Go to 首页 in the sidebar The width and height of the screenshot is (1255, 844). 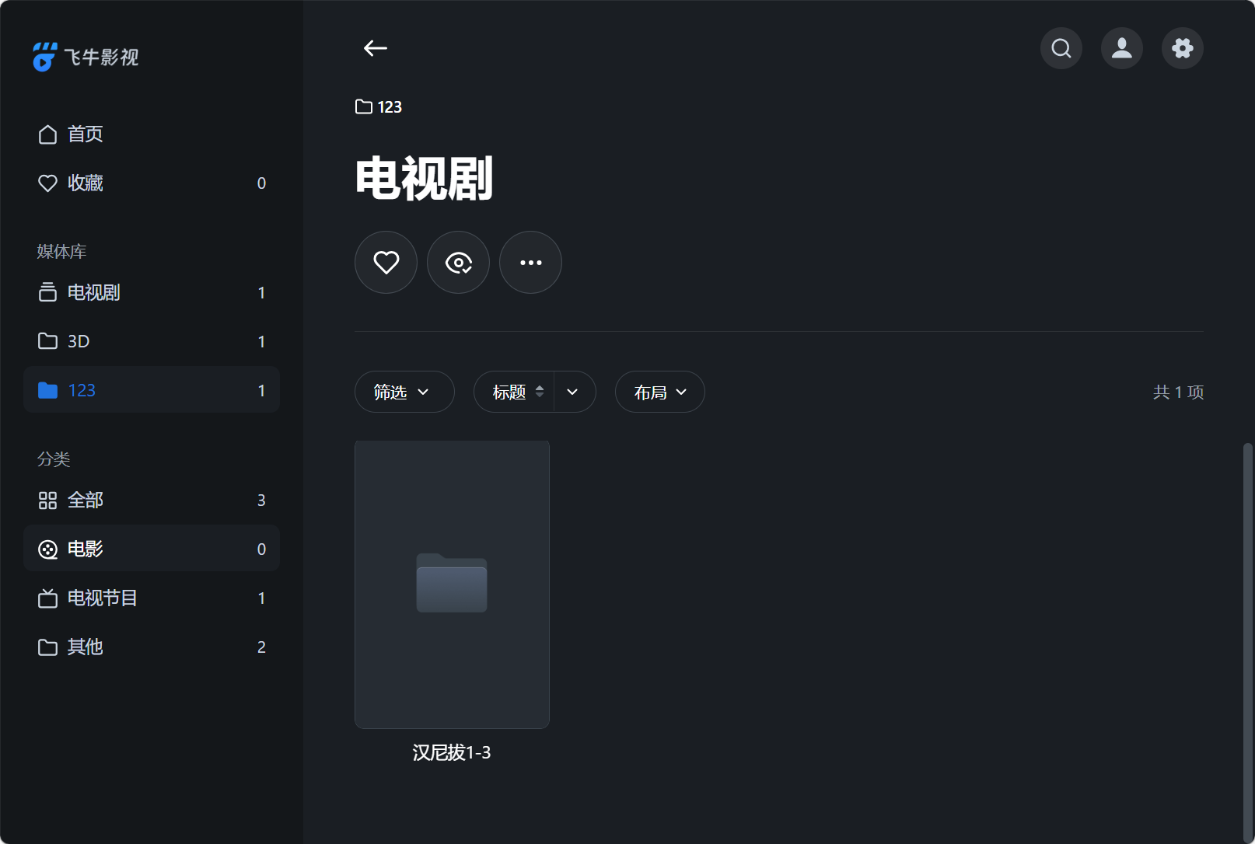(x=86, y=134)
